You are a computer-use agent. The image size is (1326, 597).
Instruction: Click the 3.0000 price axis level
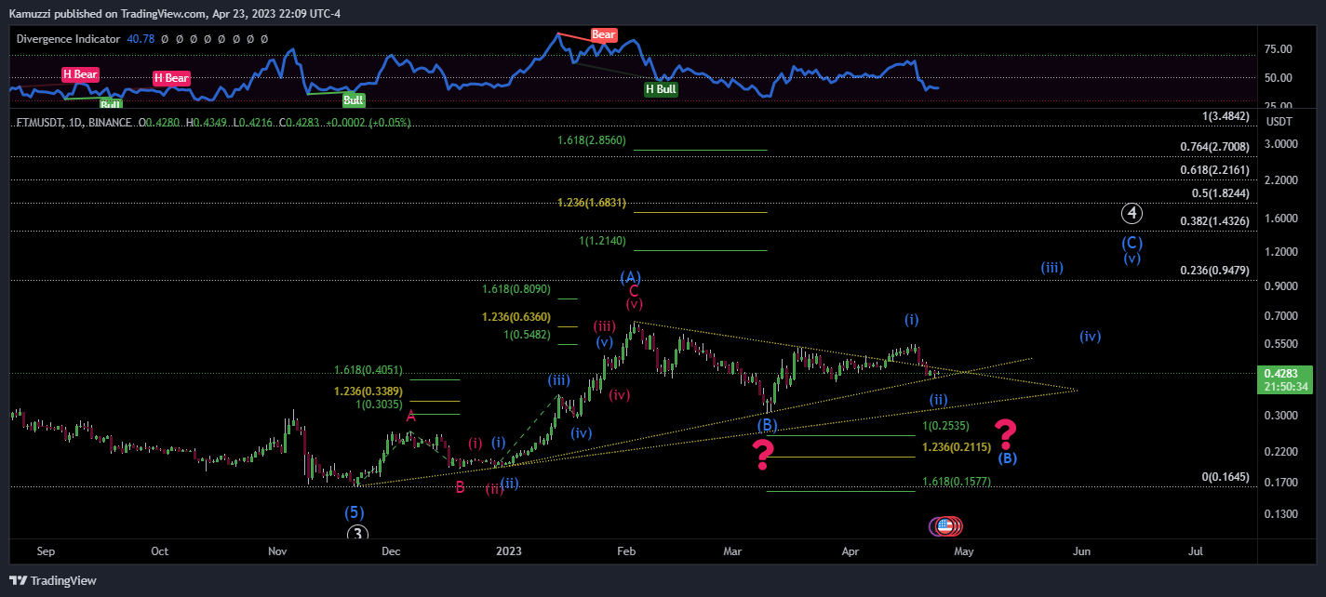click(x=1281, y=144)
